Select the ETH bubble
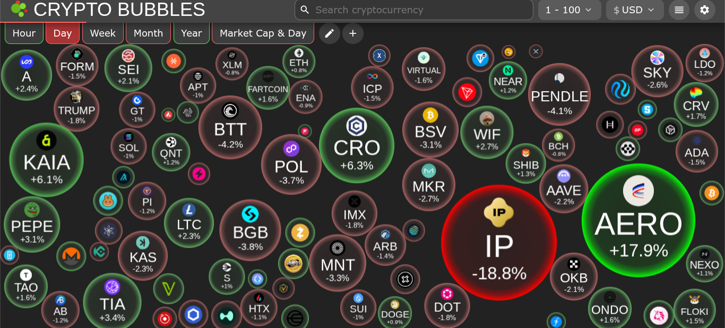The image size is (725, 328). pyautogui.click(x=299, y=61)
